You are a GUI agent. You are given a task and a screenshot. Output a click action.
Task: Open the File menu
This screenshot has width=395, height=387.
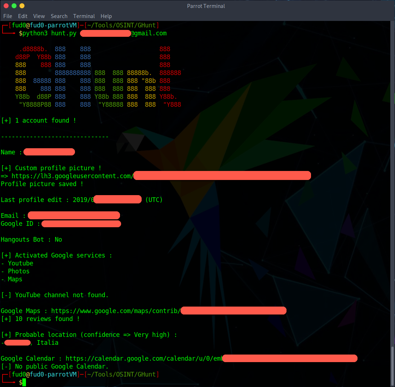[8, 16]
